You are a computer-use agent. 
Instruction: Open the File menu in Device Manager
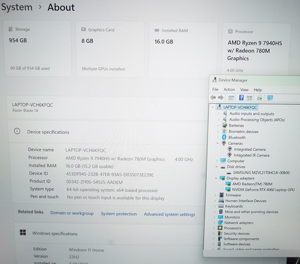click(215, 89)
